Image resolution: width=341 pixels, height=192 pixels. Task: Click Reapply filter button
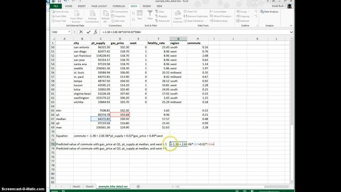(161, 17)
